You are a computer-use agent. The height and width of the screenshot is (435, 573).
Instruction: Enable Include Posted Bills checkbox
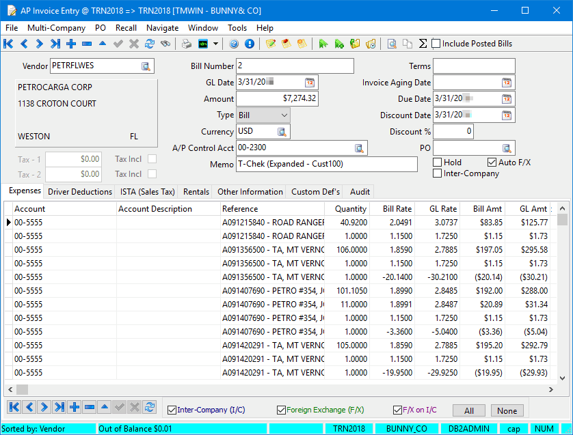(x=436, y=44)
